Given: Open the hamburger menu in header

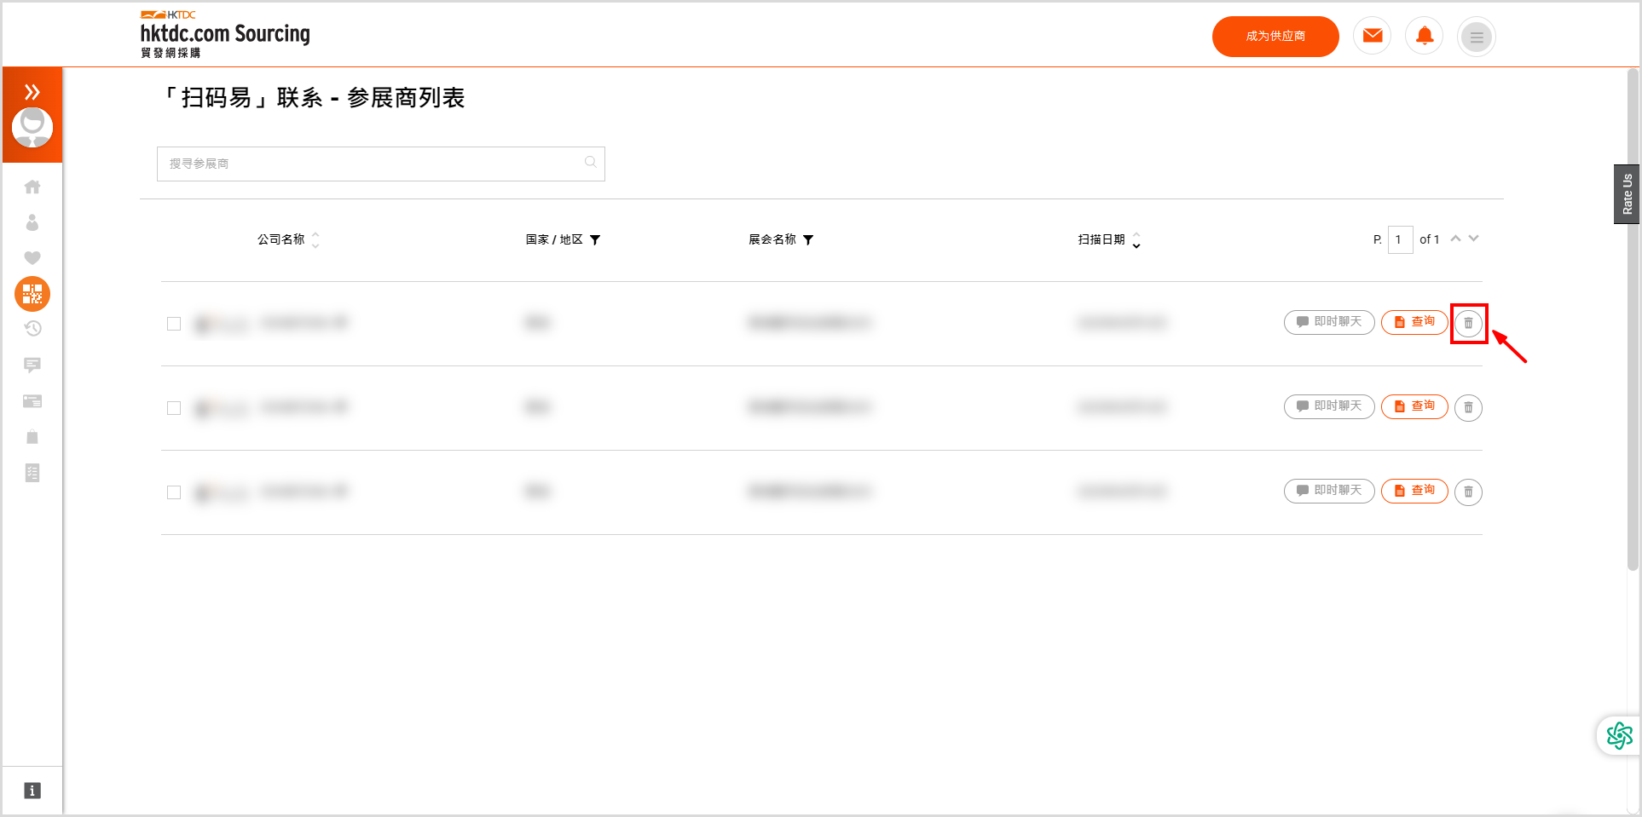Looking at the screenshot, I should pyautogui.click(x=1477, y=37).
